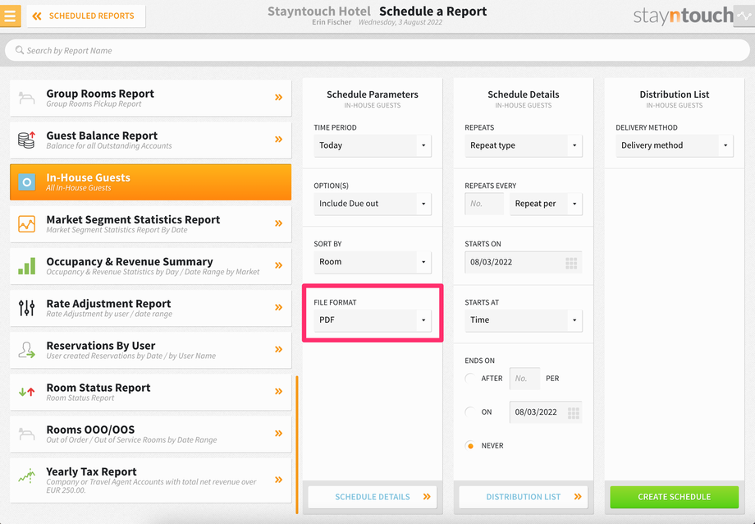
Task: Click the Guest Balance Report coins icon
Action: point(27,140)
